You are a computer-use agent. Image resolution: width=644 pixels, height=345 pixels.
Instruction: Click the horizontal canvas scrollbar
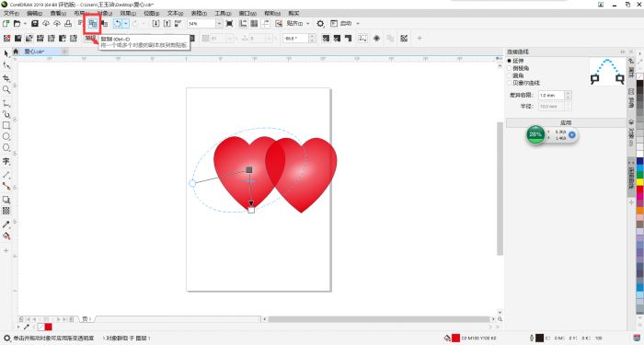[x=378, y=319]
